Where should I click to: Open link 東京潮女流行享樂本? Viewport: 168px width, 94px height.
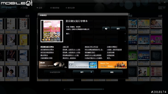(47, 47)
